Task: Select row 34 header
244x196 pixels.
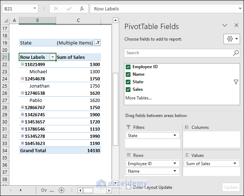Action: (5, 150)
